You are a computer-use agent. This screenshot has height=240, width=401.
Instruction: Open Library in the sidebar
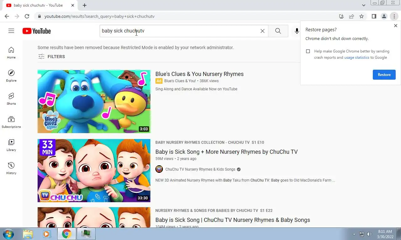(x=11, y=145)
